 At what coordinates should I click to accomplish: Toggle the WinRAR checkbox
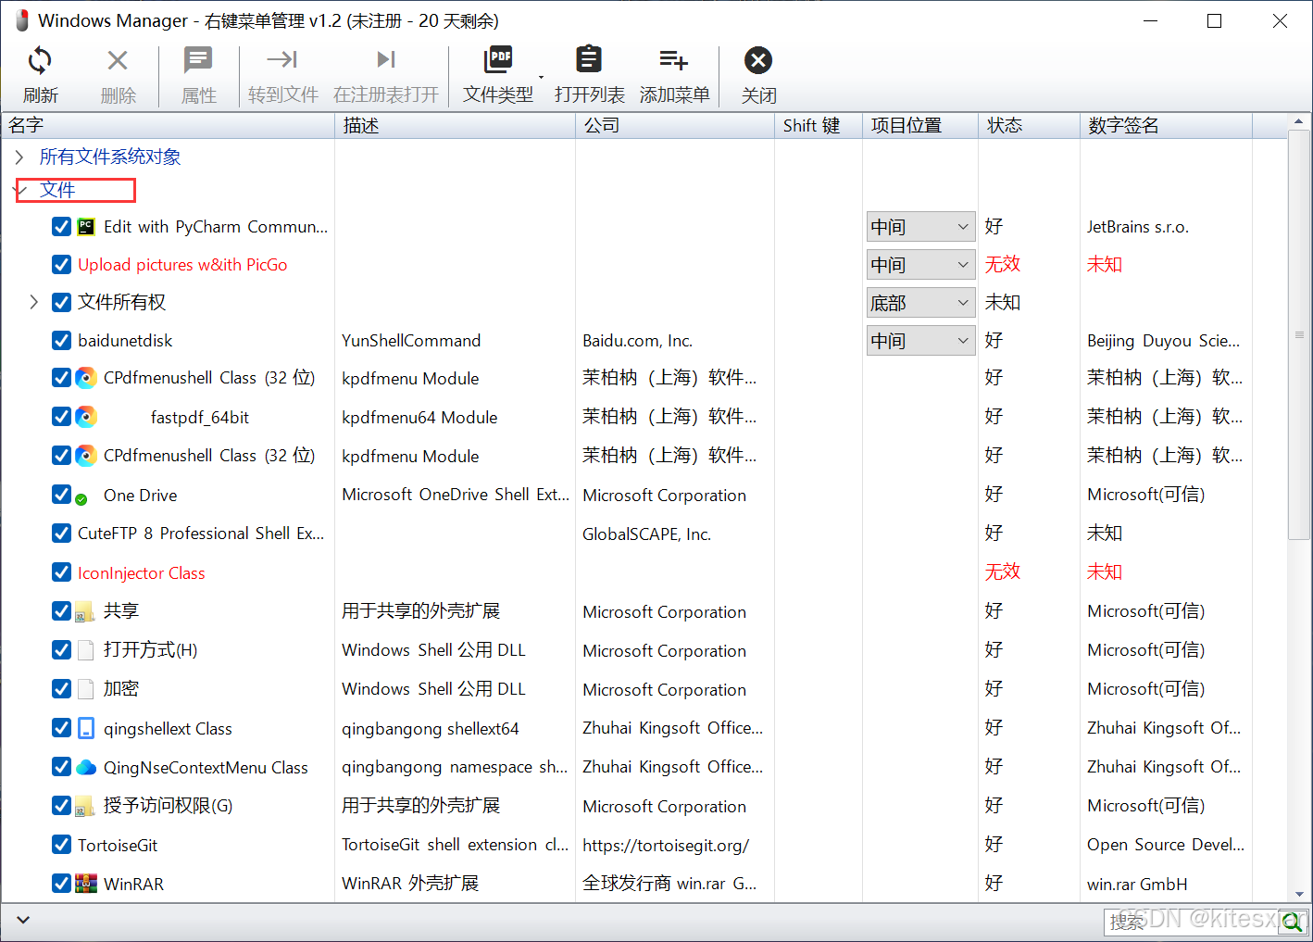(61, 884)
